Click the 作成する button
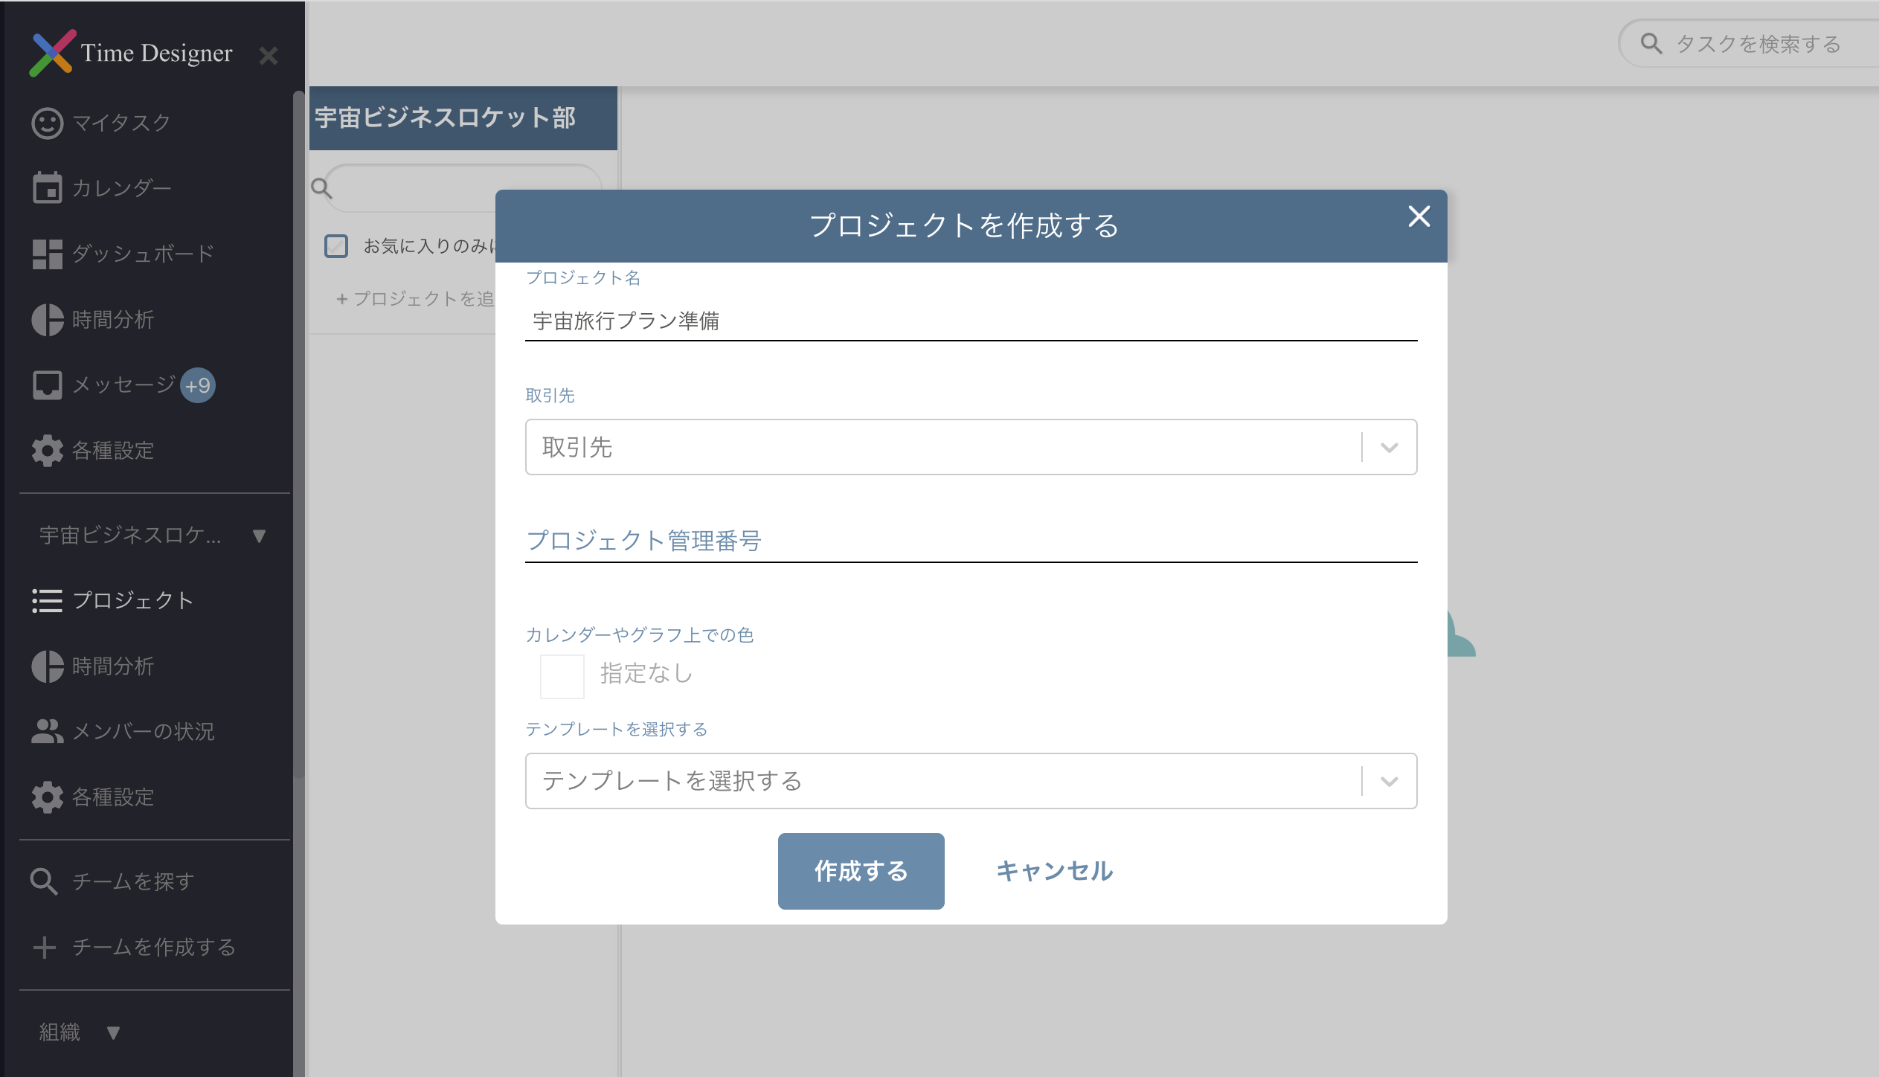1879x1077 pixels. (860, 870)
